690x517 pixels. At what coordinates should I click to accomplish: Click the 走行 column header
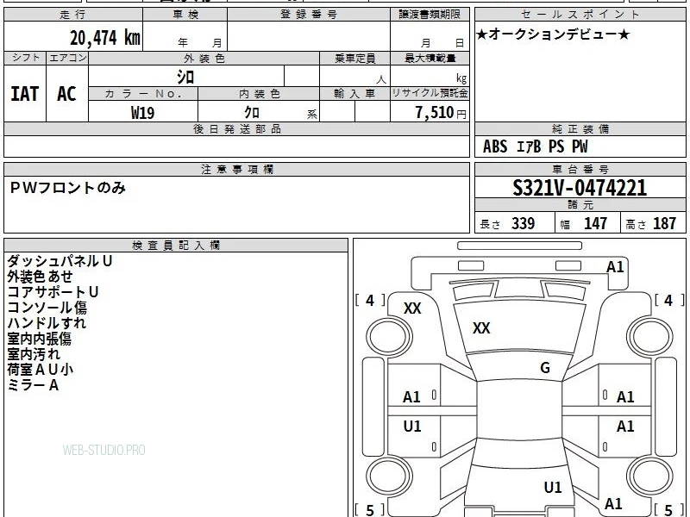click(x=73, y=14)
